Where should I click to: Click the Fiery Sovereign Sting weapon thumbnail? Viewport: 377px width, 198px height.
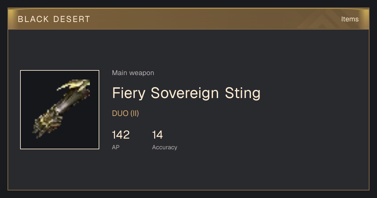click(60, 110)
